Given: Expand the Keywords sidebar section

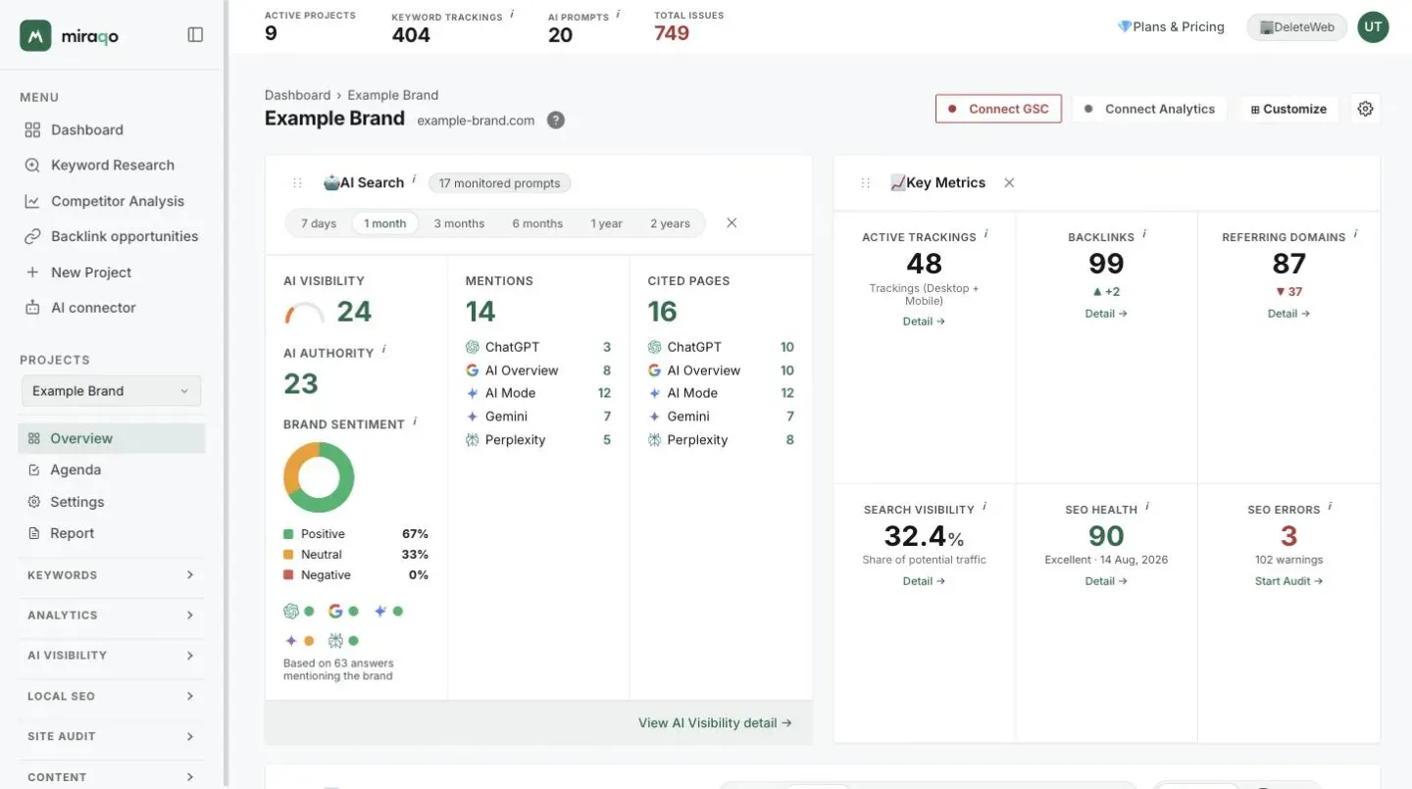Looking at the screenshot, I should [111, 575].
